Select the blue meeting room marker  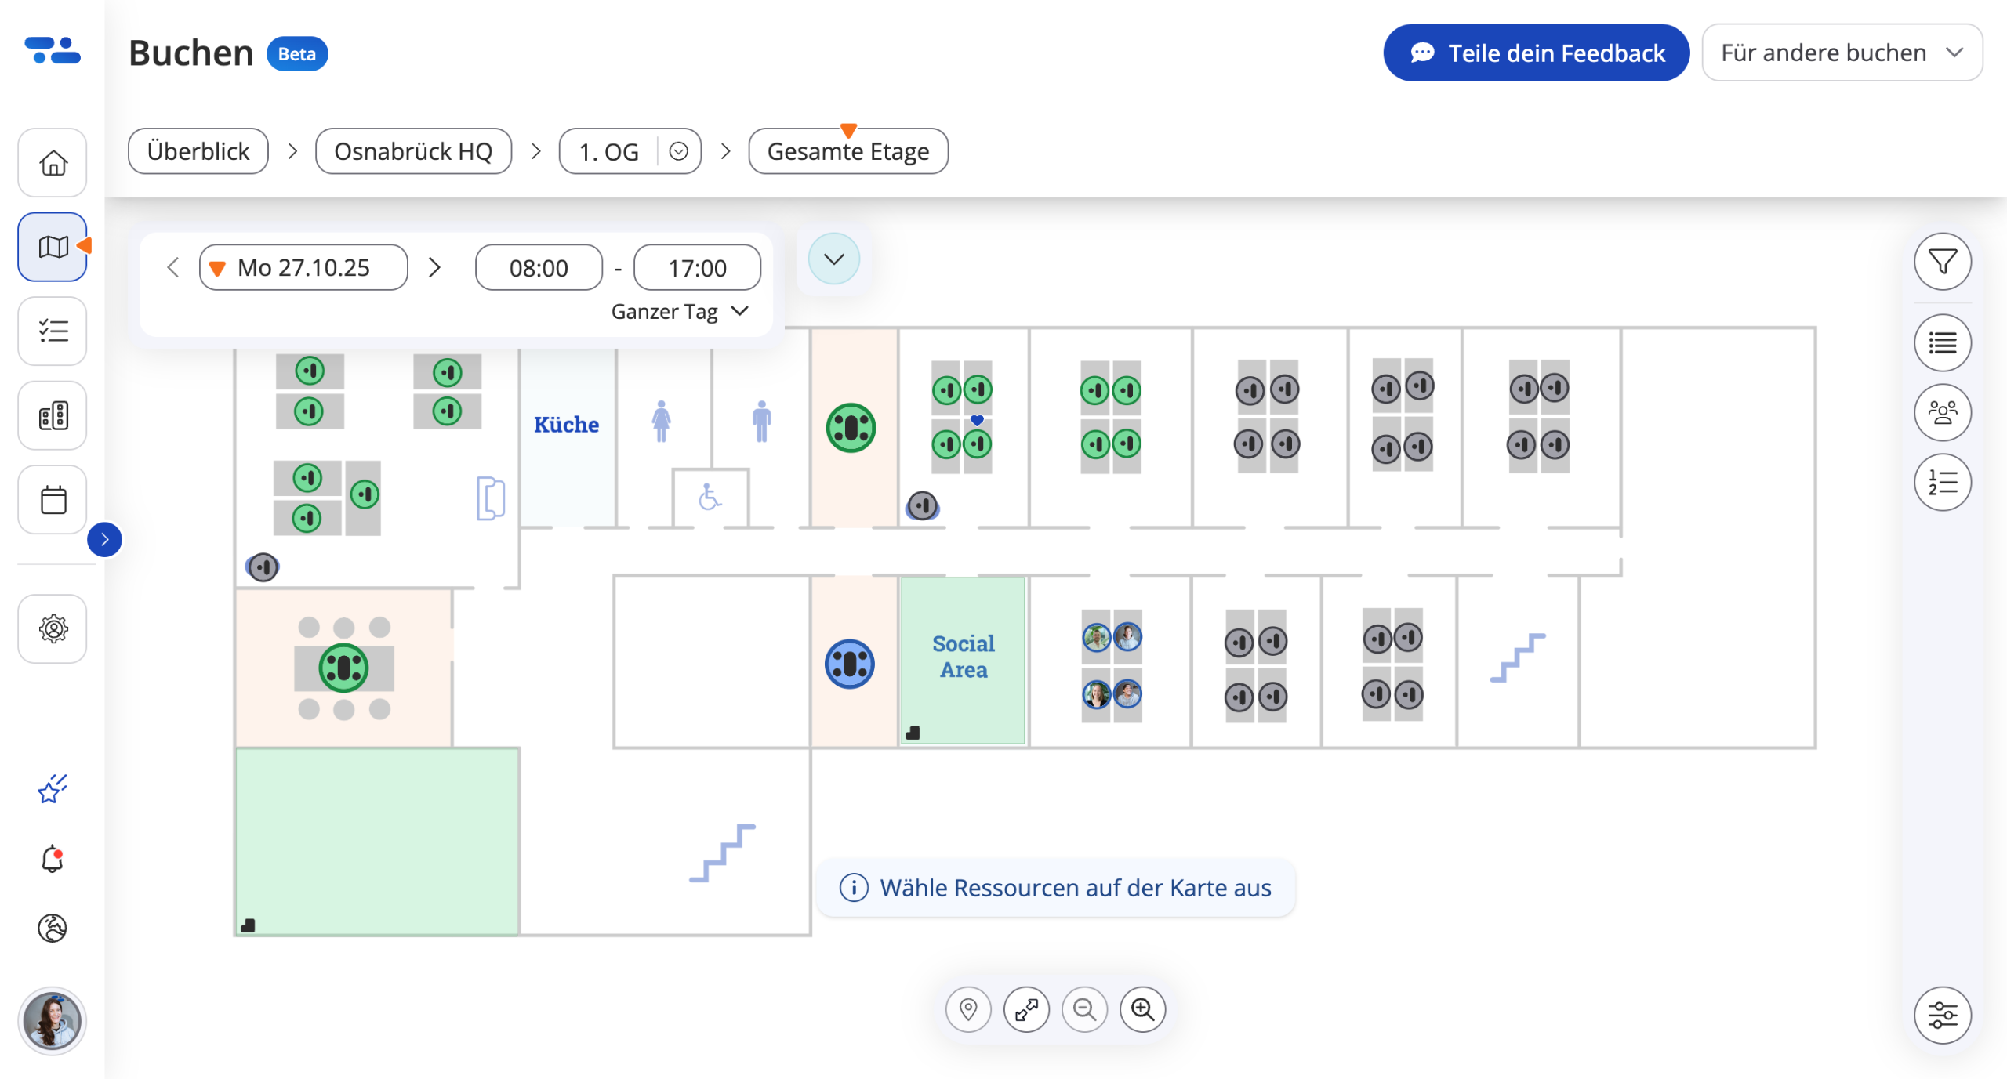849,664
